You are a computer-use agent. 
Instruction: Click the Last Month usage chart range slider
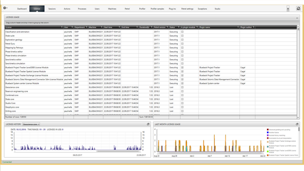pos(211,153)
